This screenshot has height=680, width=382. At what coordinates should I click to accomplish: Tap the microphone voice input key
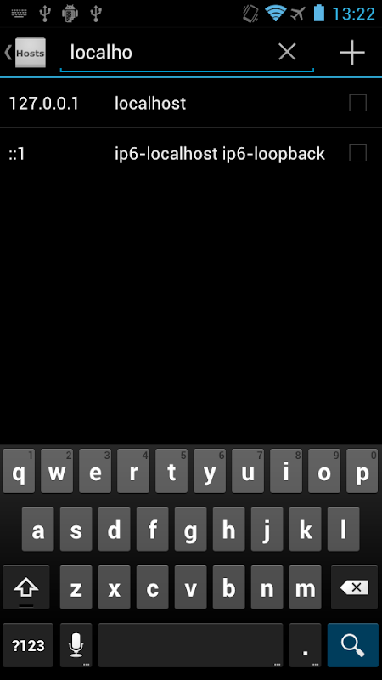point(76,645)
